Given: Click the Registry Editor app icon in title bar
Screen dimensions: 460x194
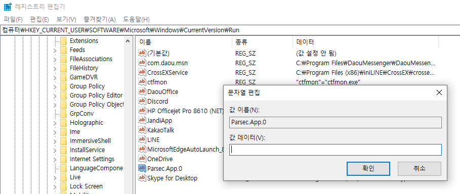Looking at the screenshot, I should [7, 6].
